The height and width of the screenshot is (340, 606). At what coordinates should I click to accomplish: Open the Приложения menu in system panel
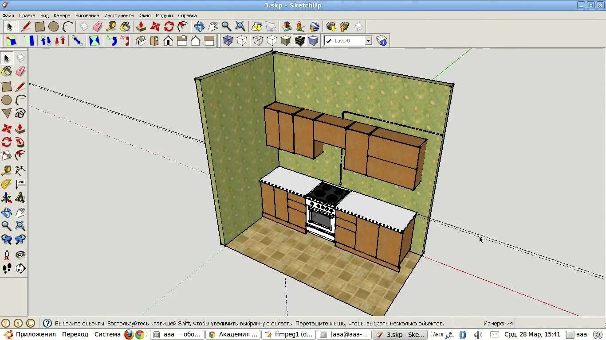click(35, 335)
